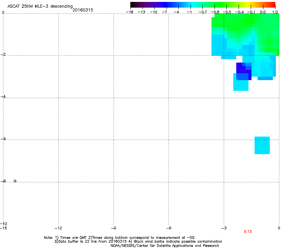Image resolution: width=282 pixels, height=248 pixels.
Task: Click the note line "3)Data buffer is 22 hrs"
Action: pyautogui.click(x=138, y=242)
